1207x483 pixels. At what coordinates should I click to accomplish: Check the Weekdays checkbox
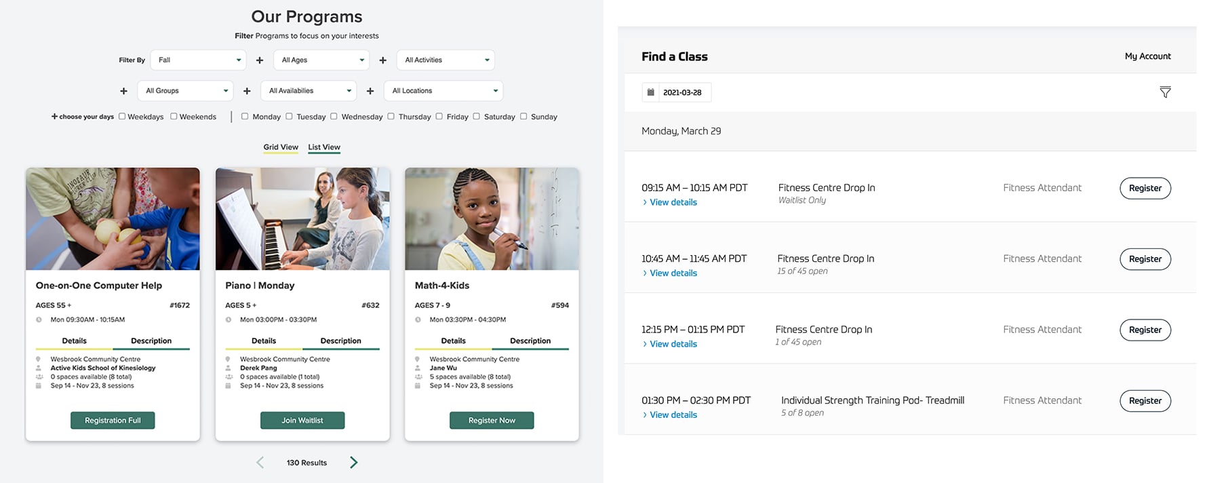click(122, 117)
